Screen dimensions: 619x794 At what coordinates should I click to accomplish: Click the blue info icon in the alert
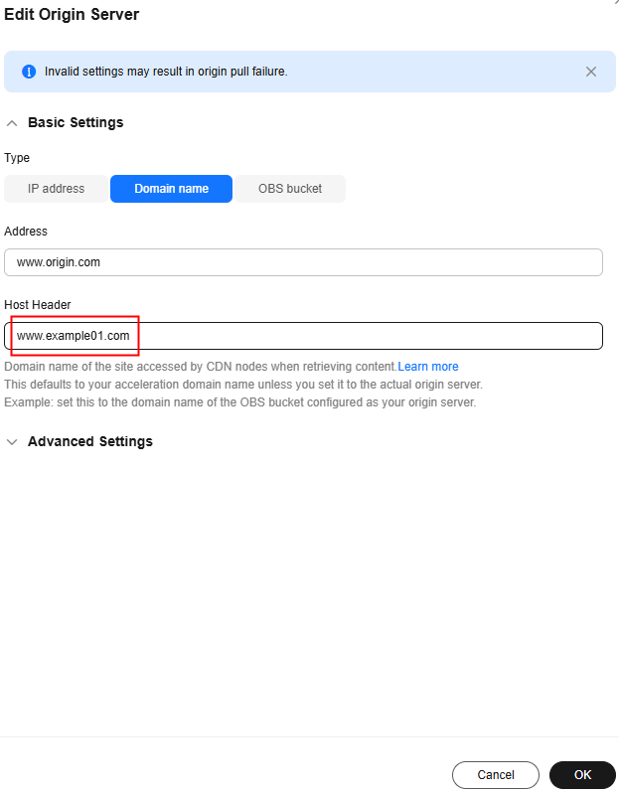point(29,72)
